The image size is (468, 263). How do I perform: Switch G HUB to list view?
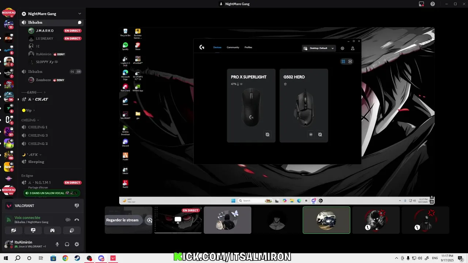350,61
